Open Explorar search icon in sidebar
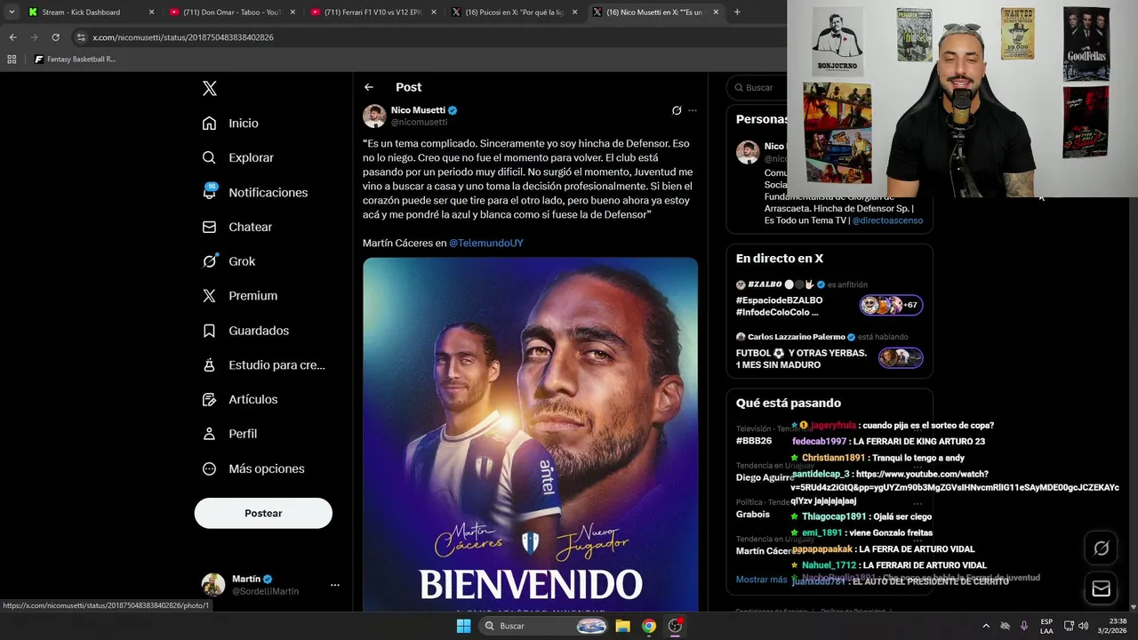 click(209, 157)
